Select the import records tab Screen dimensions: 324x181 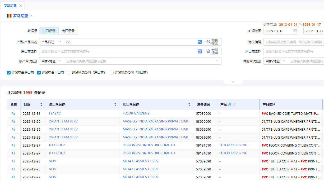(x=49, y=31)
